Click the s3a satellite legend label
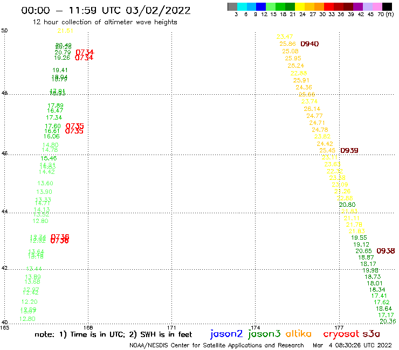 (371, 333)
